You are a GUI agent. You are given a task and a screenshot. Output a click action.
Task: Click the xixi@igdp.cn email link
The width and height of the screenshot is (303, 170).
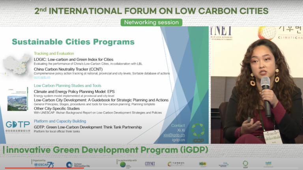174,135
